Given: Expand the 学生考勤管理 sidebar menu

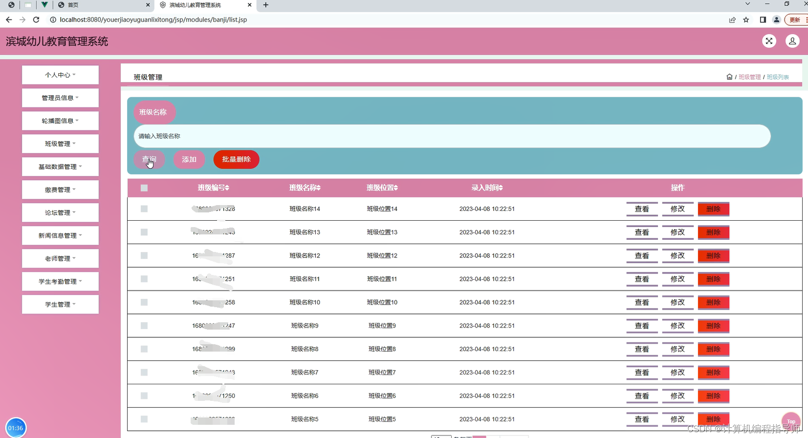Looking at the screenshot, I should [x=60, y=281].
